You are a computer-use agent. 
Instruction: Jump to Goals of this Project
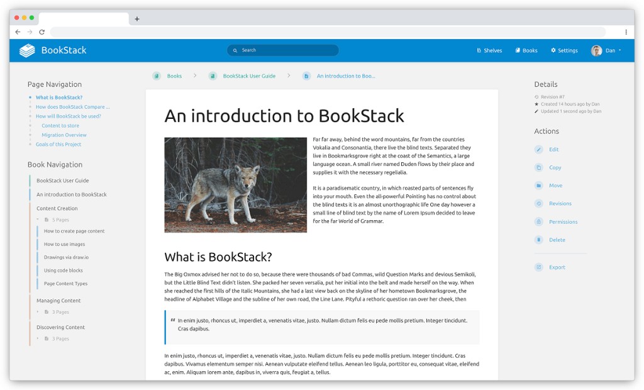coord(58,145)
